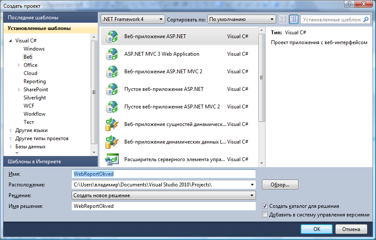Confirm with the OK button
This screenshot has height=240, width=376.
click(316, 229)
